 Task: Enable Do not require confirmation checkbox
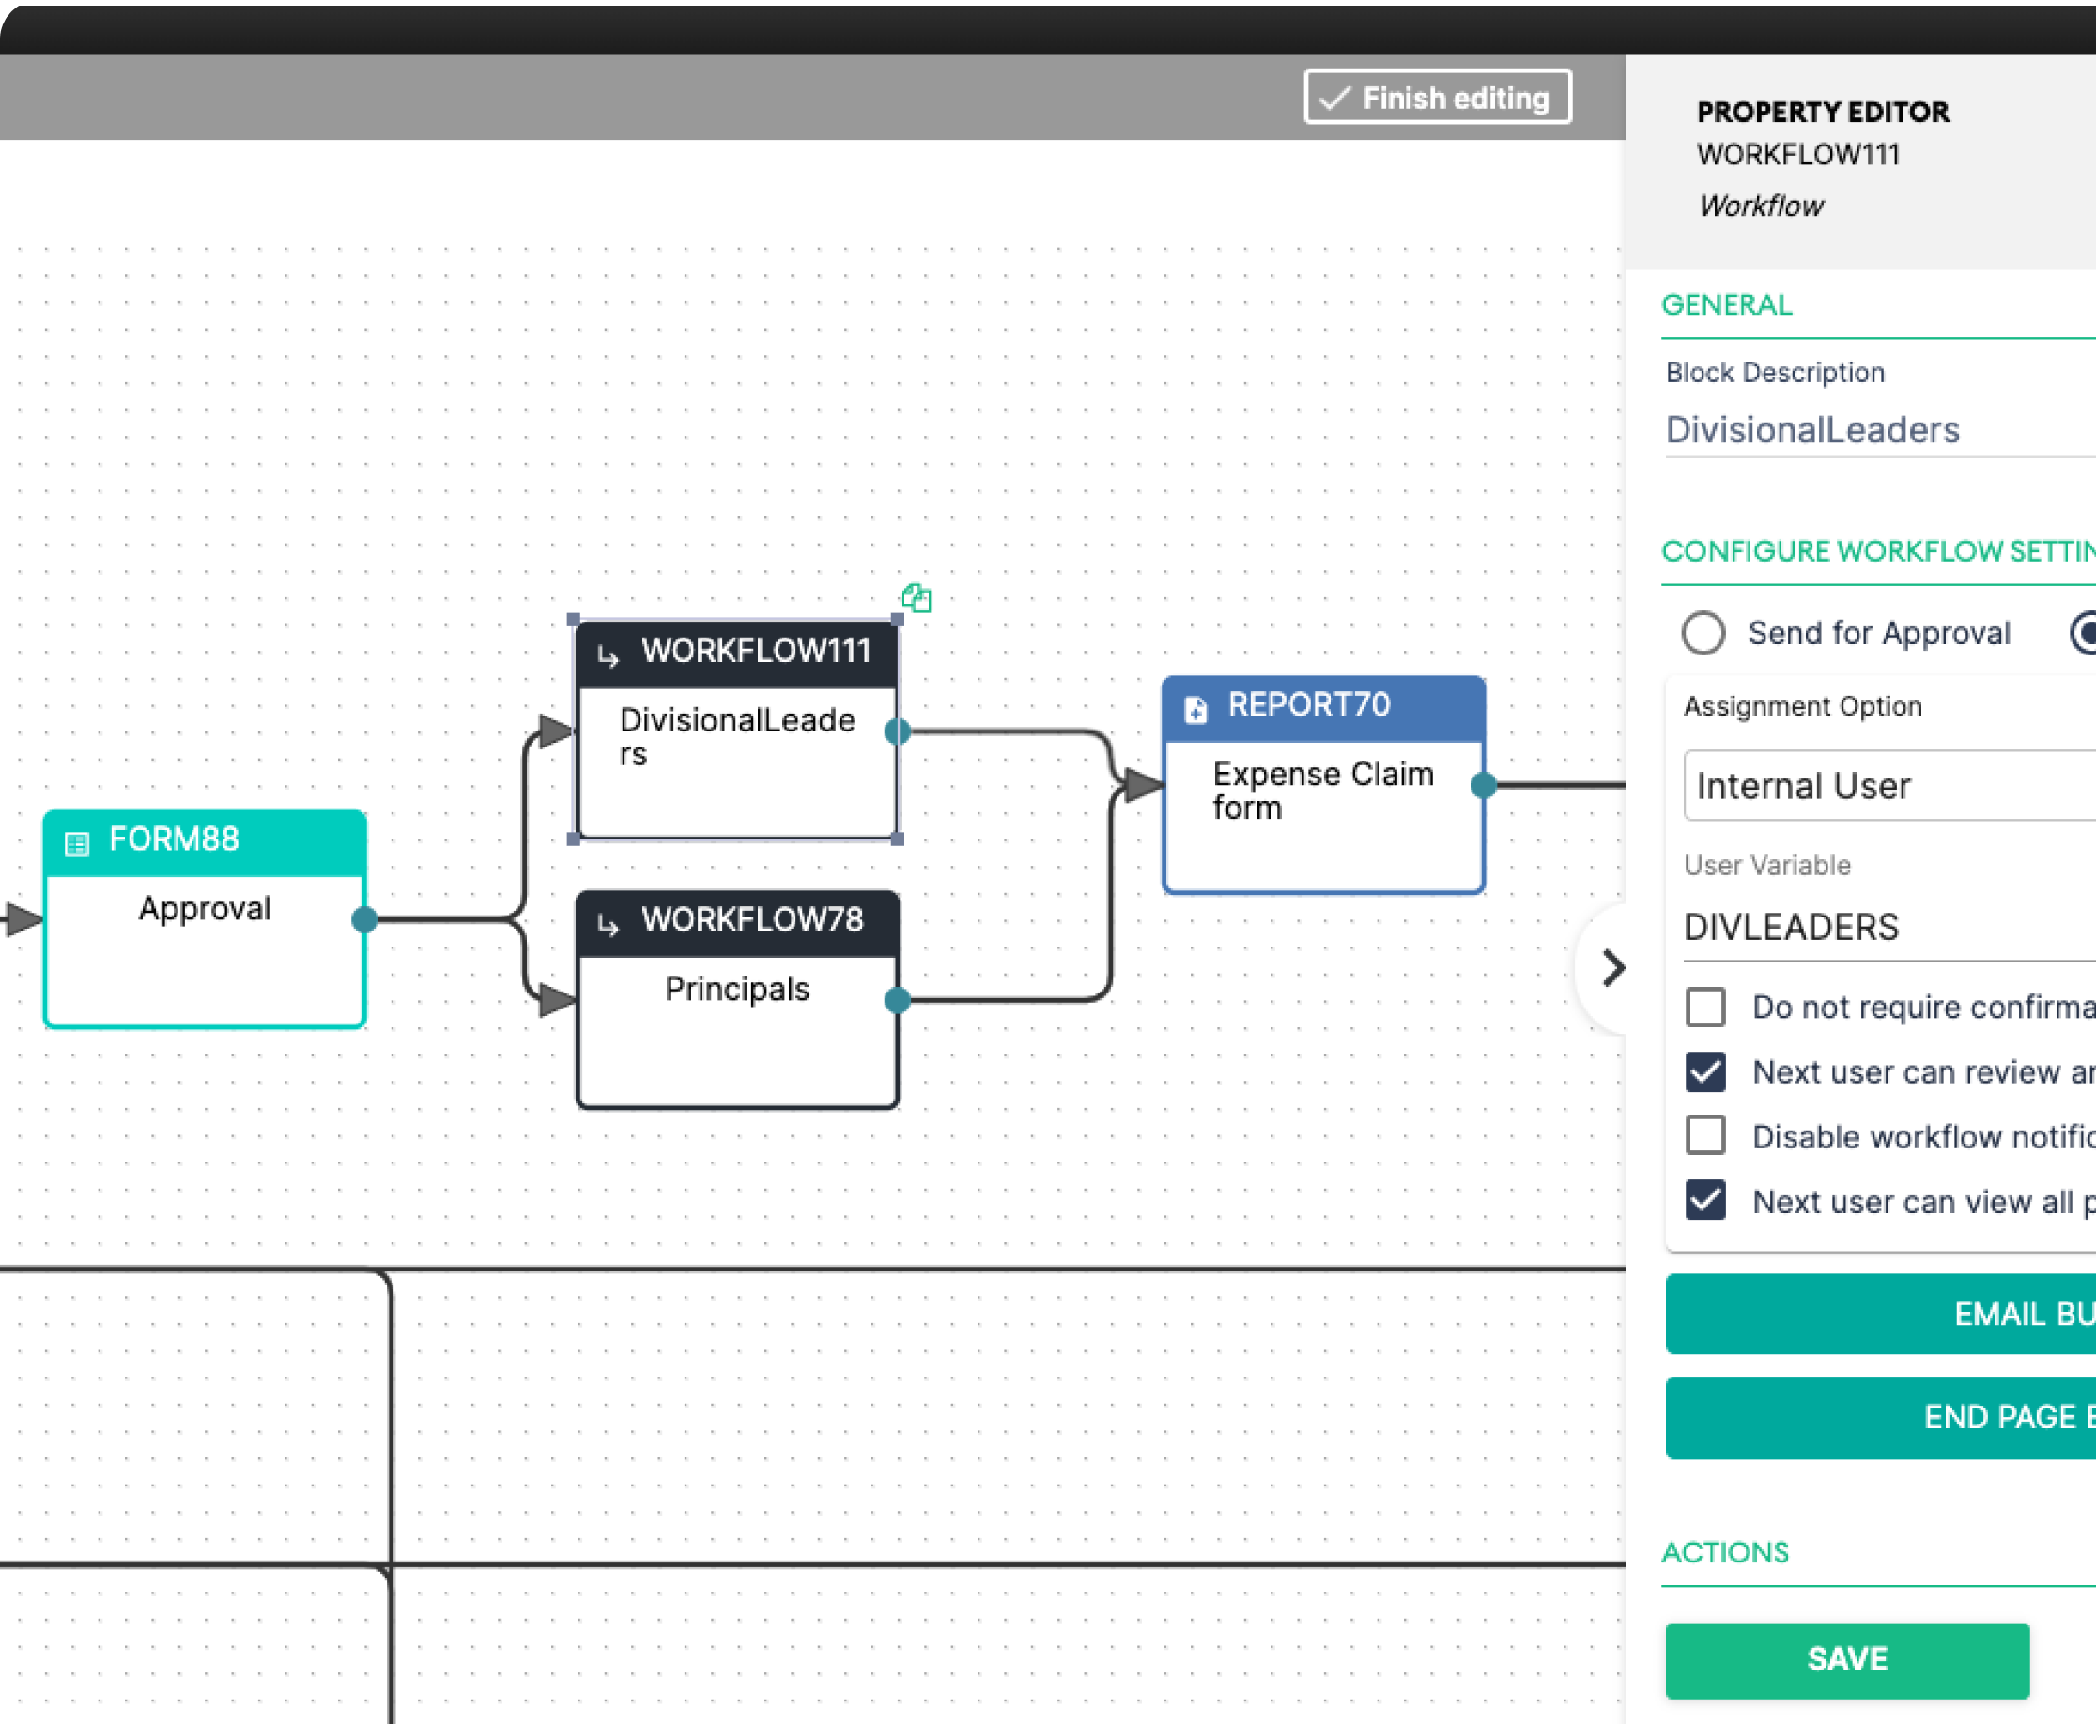click(x=1704, y=1007)
